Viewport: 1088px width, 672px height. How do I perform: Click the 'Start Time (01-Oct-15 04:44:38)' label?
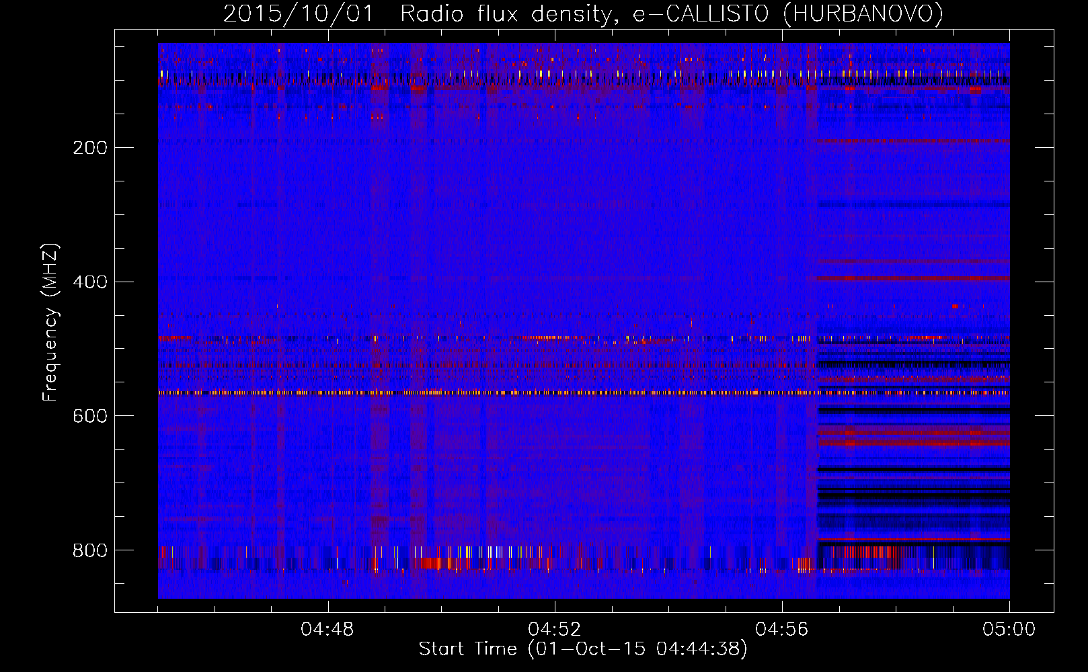point(583,649)
